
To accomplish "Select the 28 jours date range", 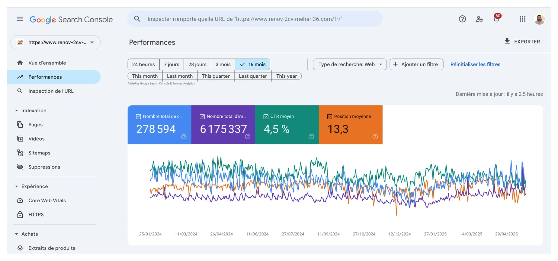I will click(x=197, y=64).
